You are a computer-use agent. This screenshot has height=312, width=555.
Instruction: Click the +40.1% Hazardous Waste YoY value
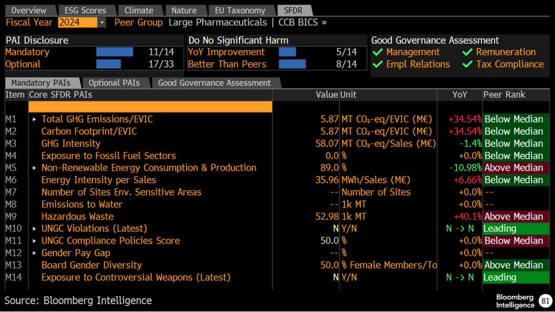click(x=467, y=217)
